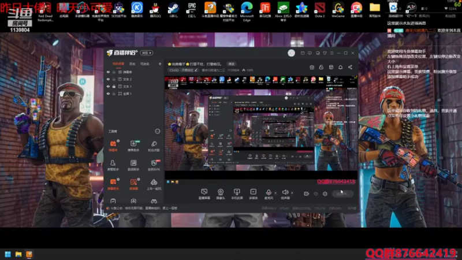This screenshot has width=462, height=260.
Task: Click the share icon in stream header
Action: (350, 67)
